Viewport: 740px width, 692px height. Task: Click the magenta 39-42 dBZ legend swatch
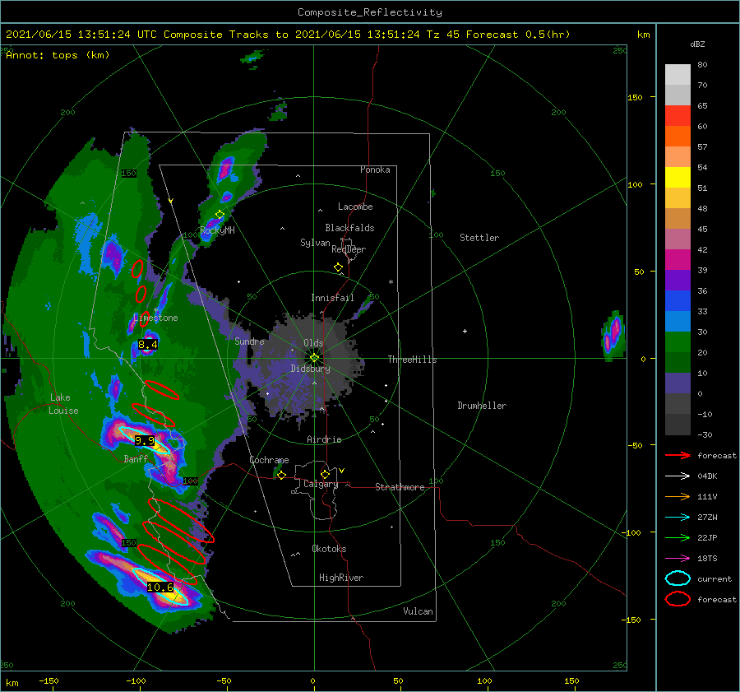click(678, 260)
